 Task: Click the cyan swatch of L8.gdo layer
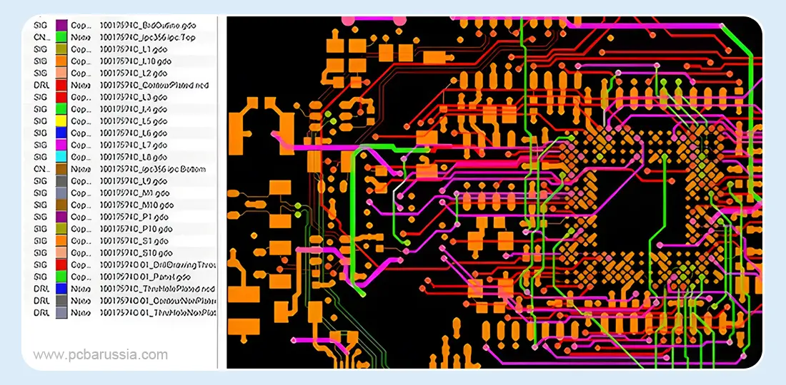tap(61, 157)
